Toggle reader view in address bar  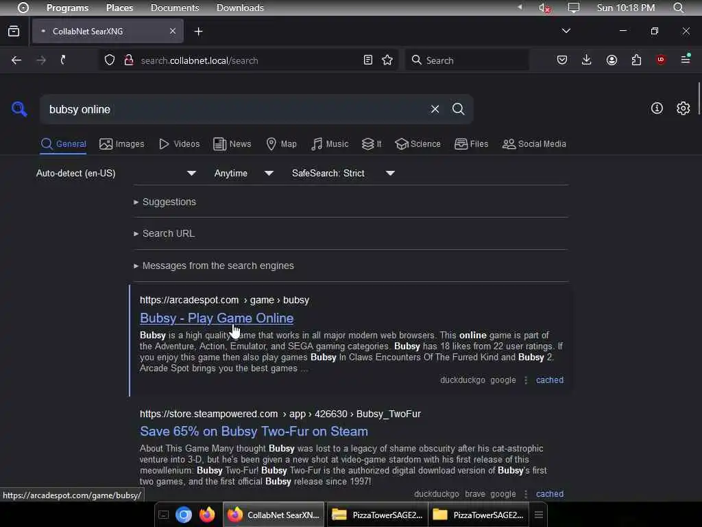pyautogui.click(x=368, y=60)
